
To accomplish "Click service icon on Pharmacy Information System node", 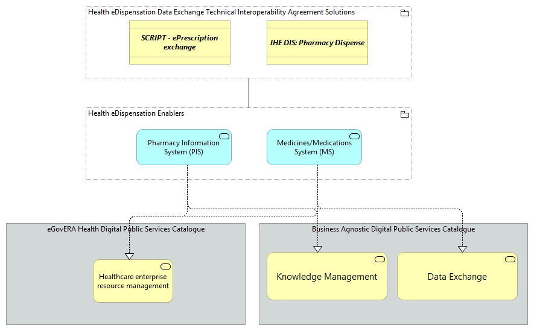I will pyautogui.click(x=224, y=136).
